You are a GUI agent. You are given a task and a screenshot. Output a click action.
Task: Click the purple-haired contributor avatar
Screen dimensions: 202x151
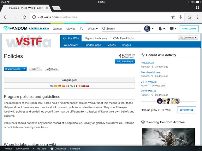(x=160, y=101)
